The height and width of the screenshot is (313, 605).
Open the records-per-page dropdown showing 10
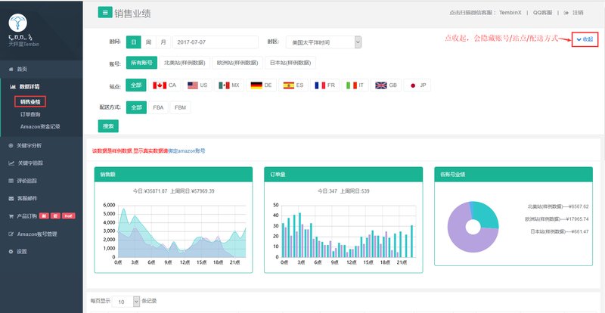[x=127, y=302]
